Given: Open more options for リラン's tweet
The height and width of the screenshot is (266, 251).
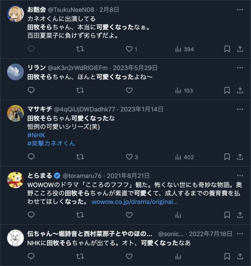Looking at the screenshot, I should tap(240, 68).
